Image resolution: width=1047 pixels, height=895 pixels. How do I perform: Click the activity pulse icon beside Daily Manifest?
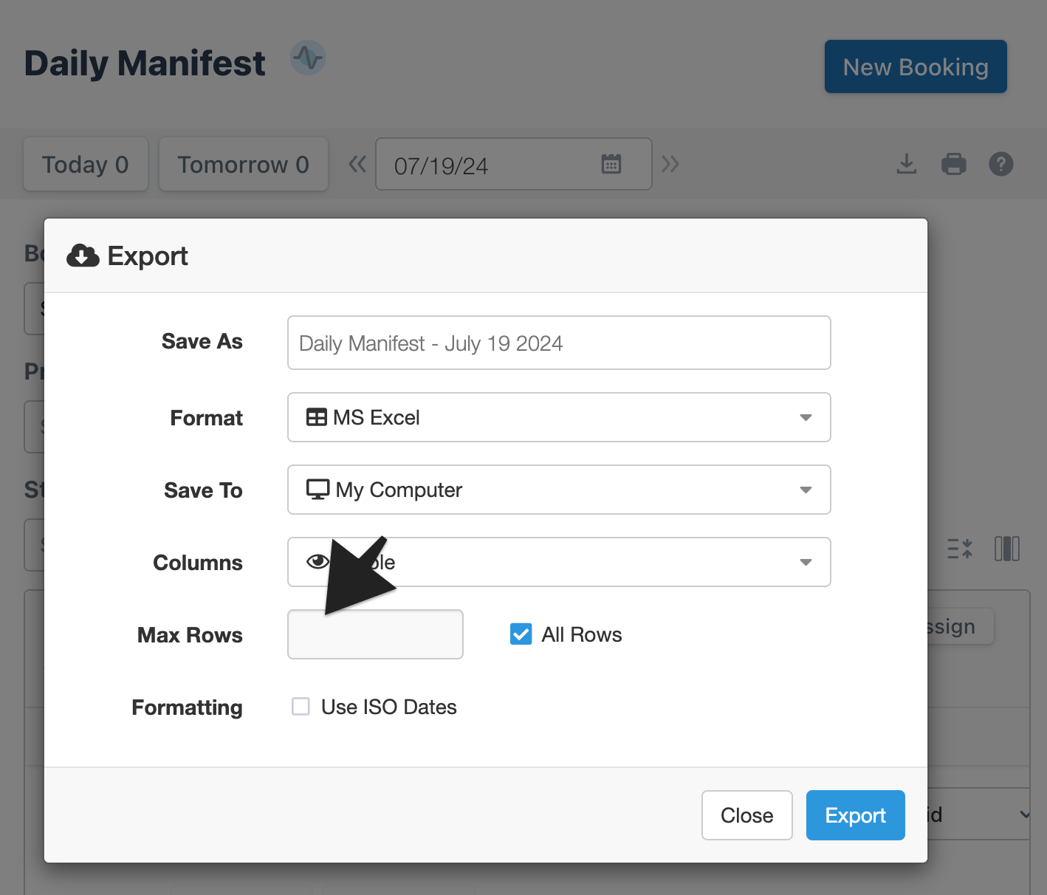tap(308, 58)
